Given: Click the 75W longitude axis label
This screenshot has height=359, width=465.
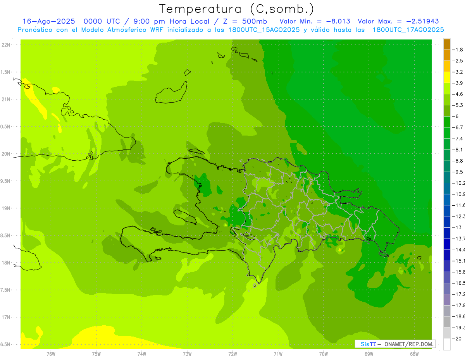Looking at the screenshot, I should tap(96, 354).
